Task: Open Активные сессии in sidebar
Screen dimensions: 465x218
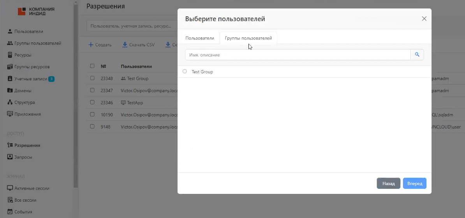Action: point(32,188)
